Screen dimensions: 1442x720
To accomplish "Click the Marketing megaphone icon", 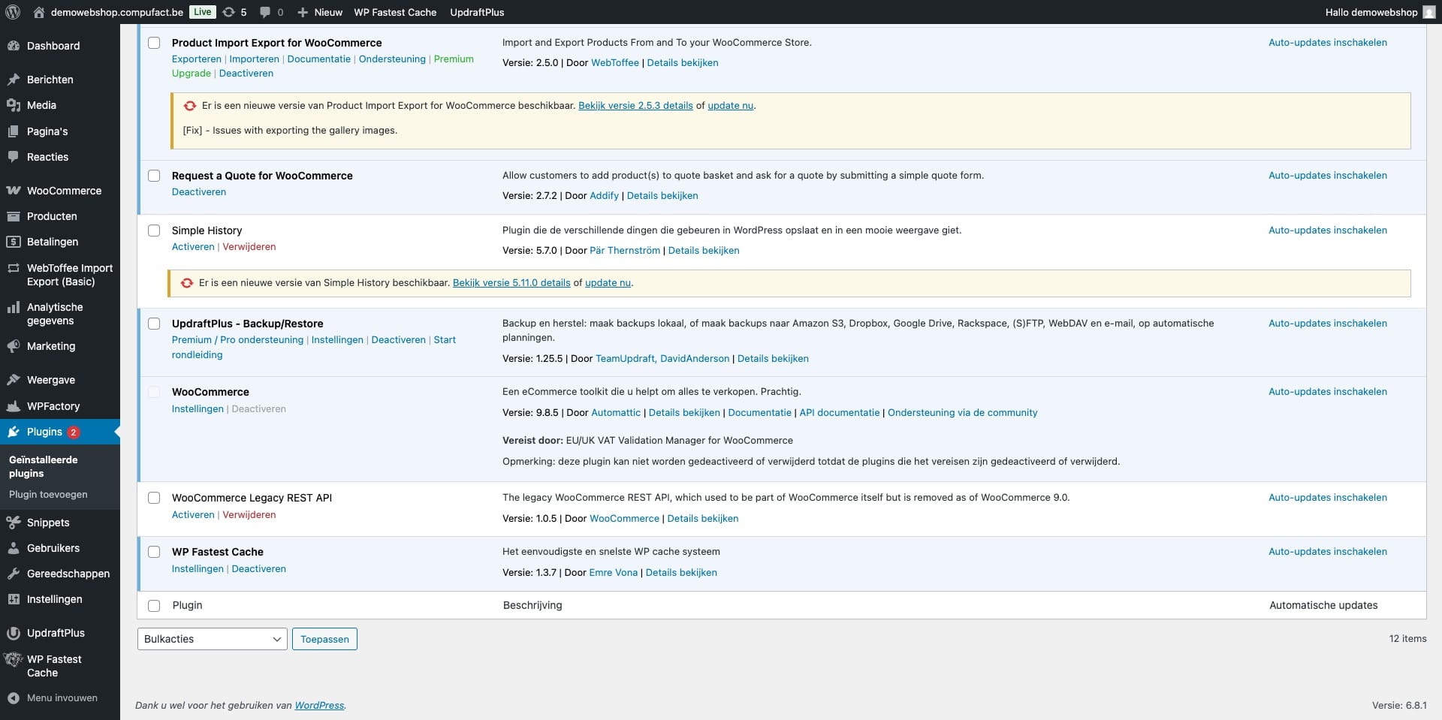I will point(14,346).
